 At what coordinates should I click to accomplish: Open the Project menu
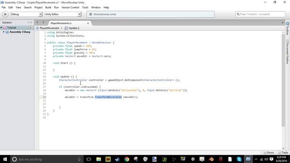tap(38, 7)
